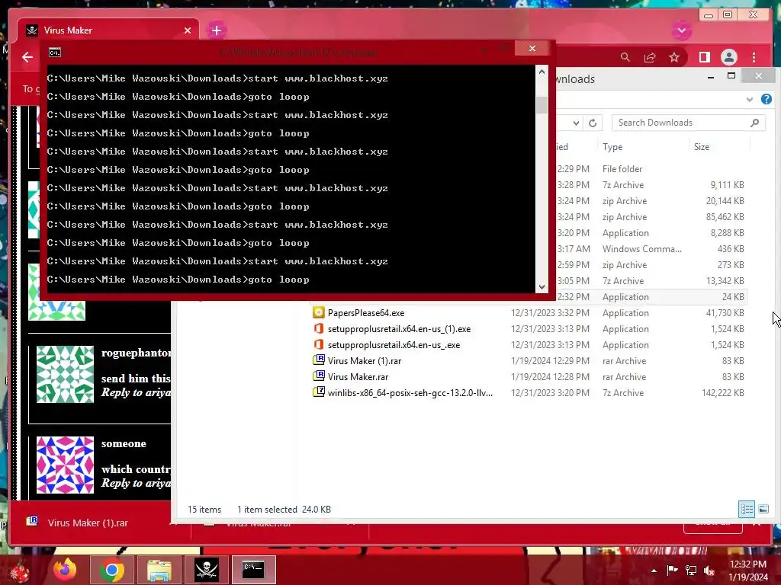Select setupproplusretail.x64.en-us_(1).exe file
This screenshot has height=585, width=781.
(399, 329)
